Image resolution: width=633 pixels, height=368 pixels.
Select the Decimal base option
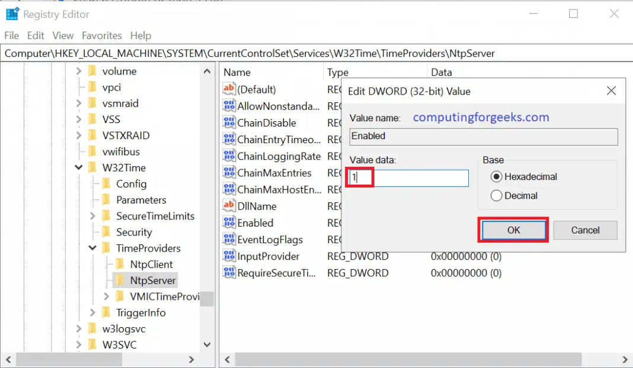497,196
